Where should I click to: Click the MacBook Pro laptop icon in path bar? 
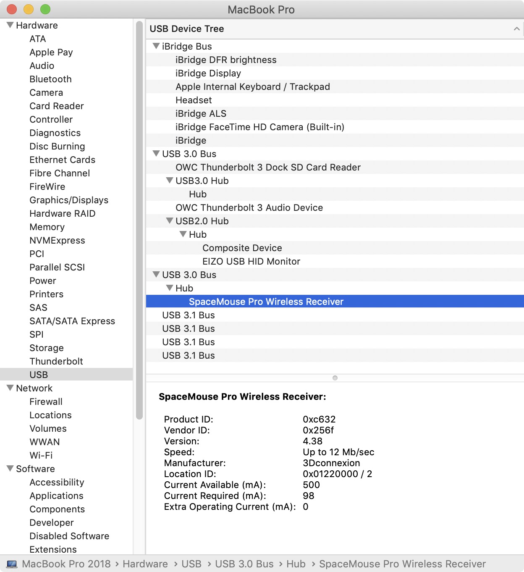(x=12, y=564)
